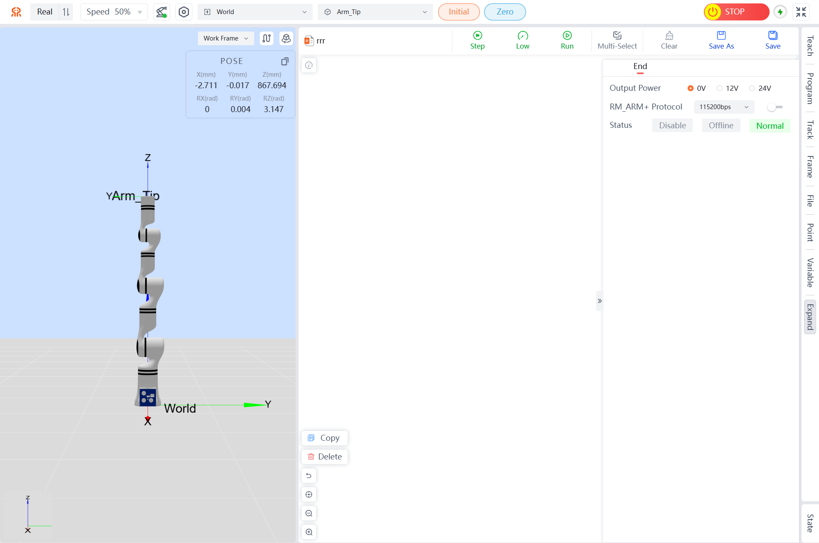Open the Point side tab

coord(810,233)
